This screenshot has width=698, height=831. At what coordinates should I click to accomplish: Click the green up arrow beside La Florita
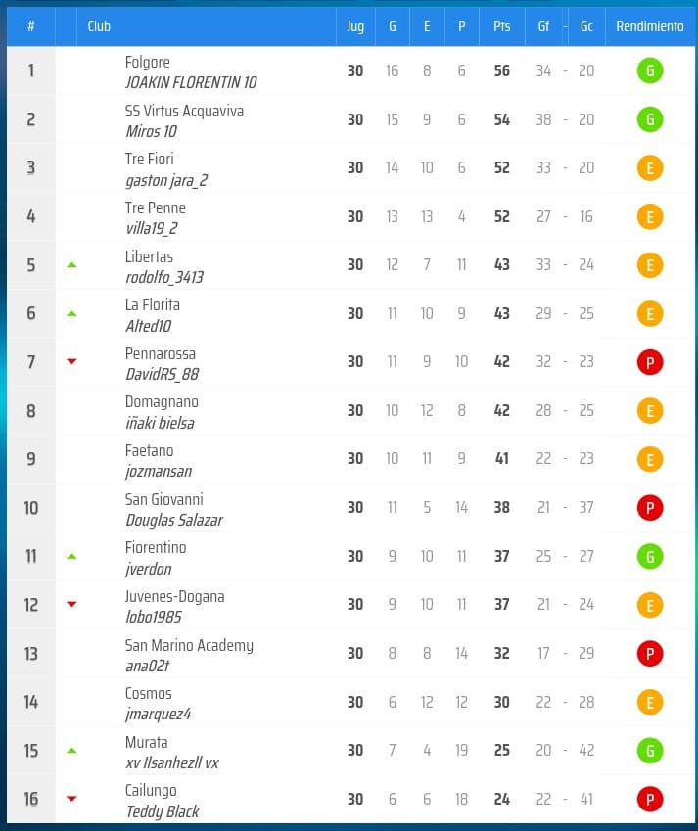pos(70,313)
